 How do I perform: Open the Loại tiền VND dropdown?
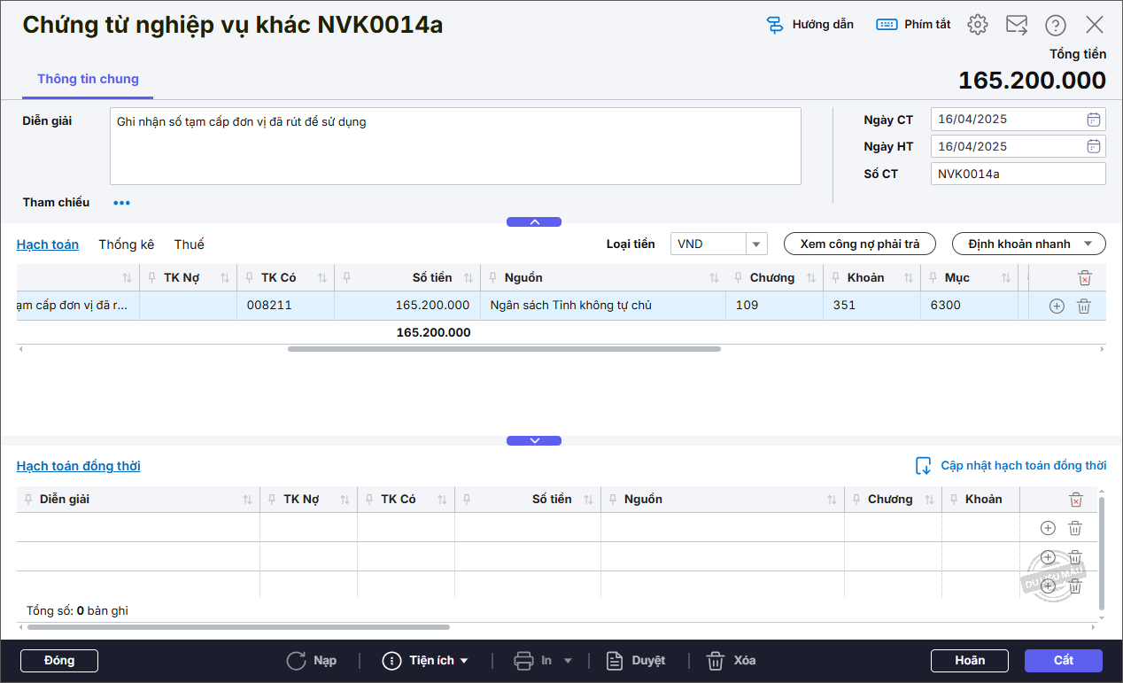coord(756,244)
